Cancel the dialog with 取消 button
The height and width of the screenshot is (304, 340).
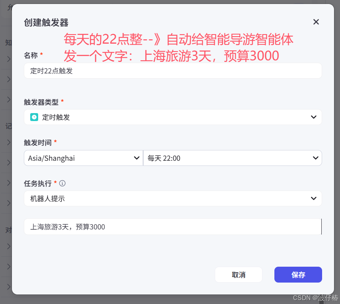coord(238,274)
